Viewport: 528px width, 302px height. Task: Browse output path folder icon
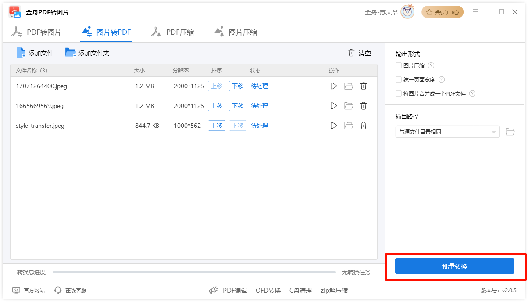pos(510,132)
